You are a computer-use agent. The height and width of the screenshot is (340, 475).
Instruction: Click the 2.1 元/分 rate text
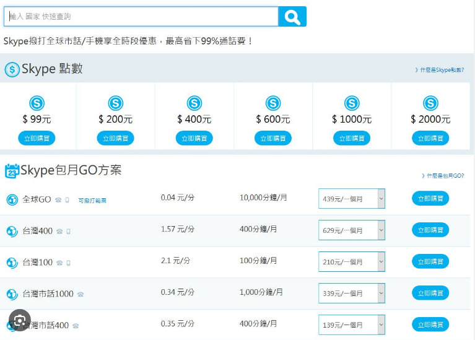(175, 261)
